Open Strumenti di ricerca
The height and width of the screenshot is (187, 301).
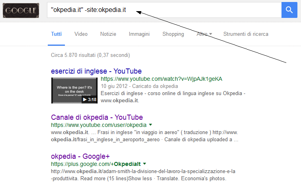pos(246,34)
